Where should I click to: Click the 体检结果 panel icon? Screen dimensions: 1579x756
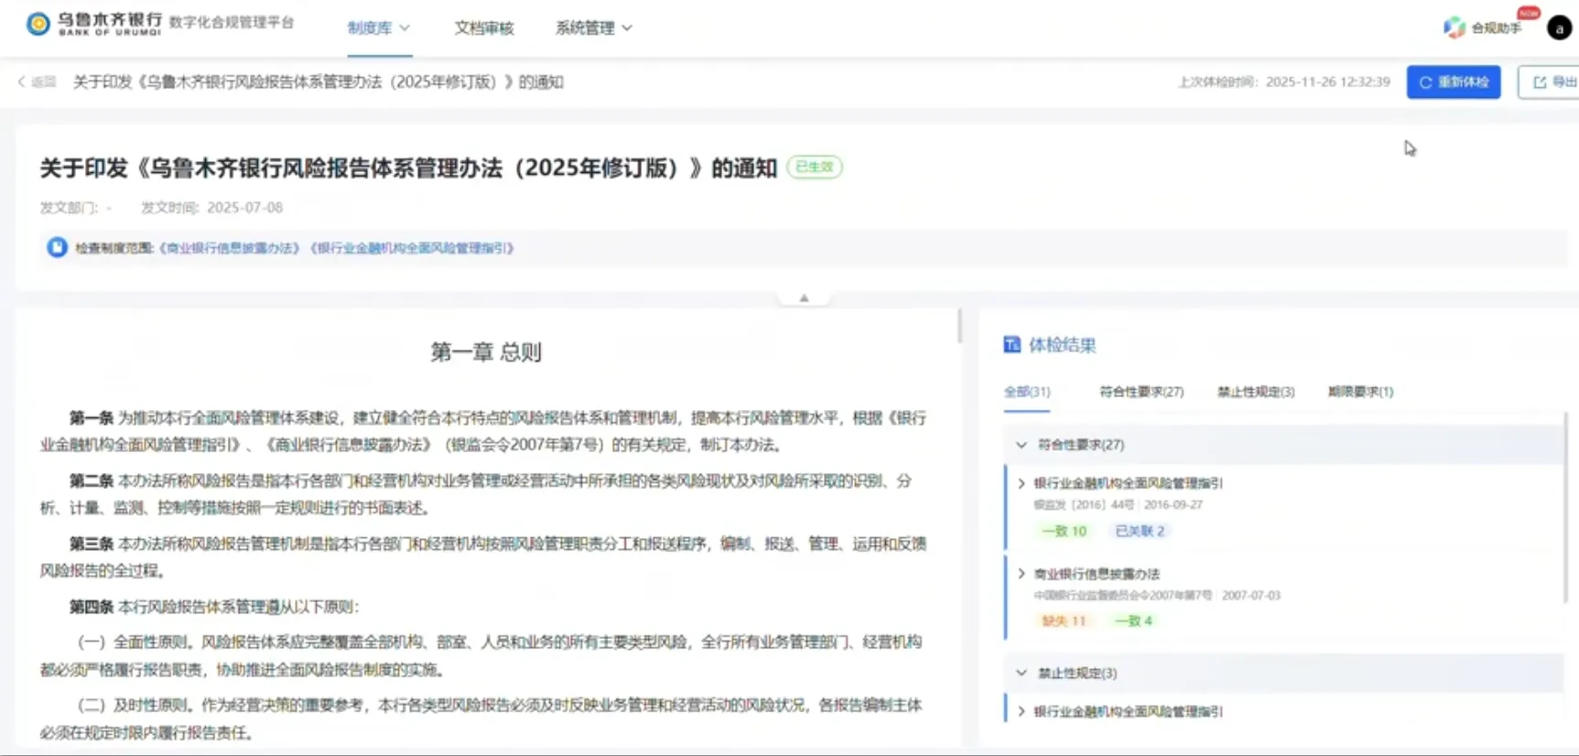tap(1011, 345)
